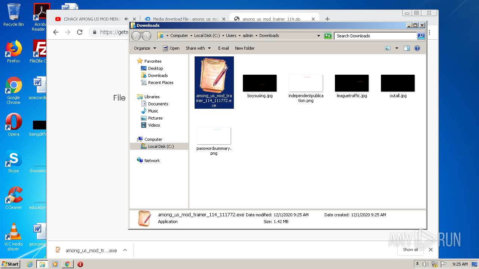Click the muted audio icon on YouTube tab

[x=126, y=19]
